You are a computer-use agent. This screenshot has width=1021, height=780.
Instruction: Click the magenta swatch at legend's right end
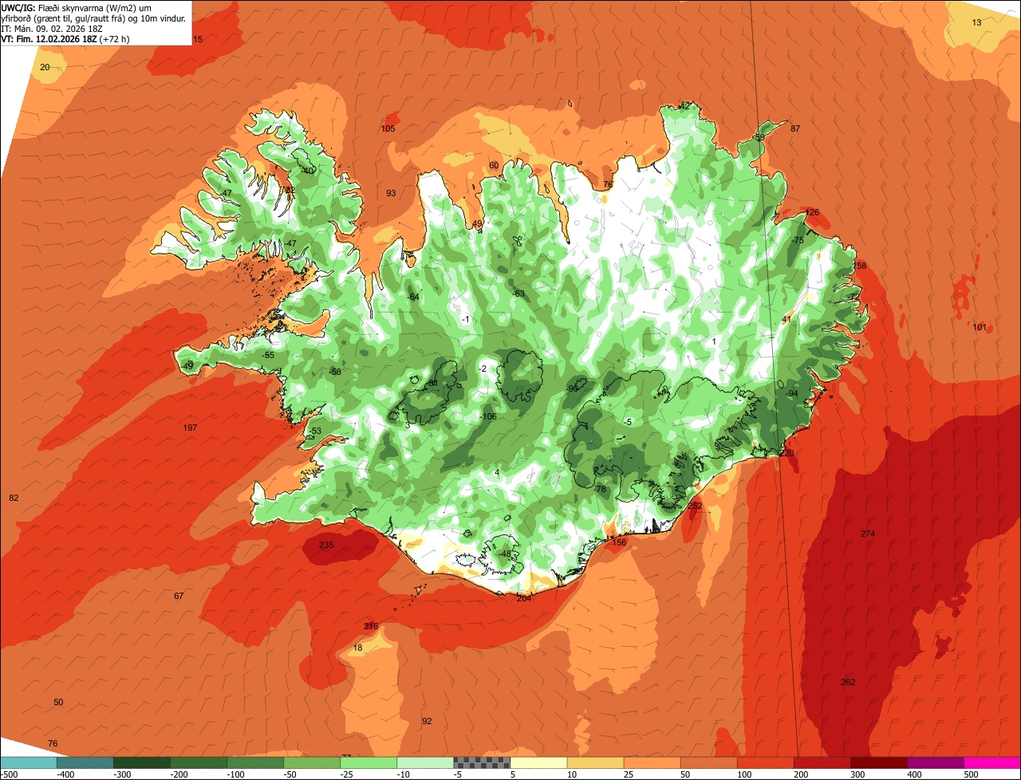point(992,763)
